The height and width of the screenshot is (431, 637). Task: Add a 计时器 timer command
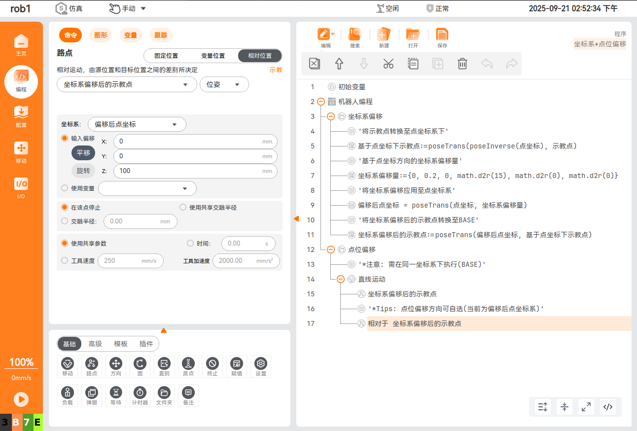(x=140, y=395)
